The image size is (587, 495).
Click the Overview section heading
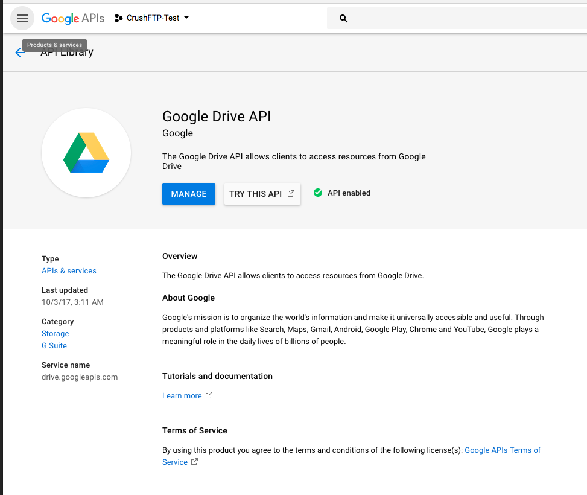pyautogui.click(x=180, y=257)
